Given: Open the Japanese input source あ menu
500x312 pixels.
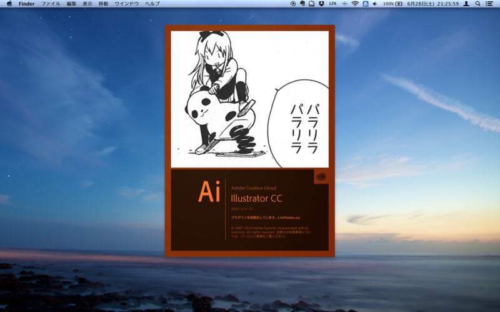Looking at the screenshot, I should (x=366, y=4).
